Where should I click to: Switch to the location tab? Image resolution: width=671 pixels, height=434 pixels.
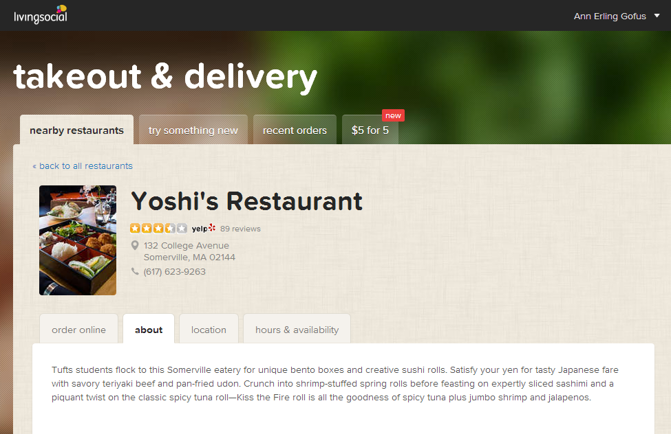pyautogui.click(x=209, y=330)
